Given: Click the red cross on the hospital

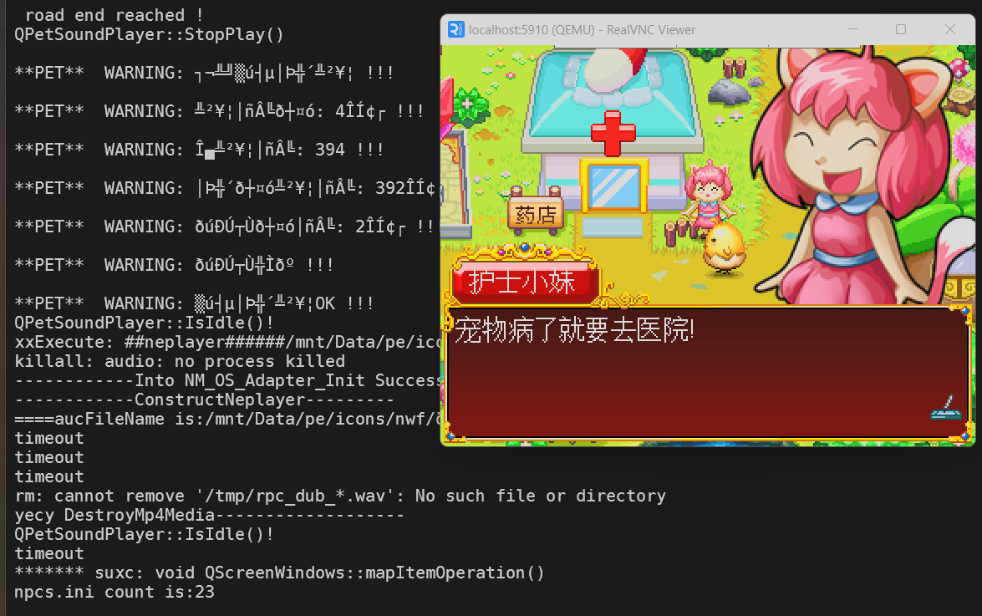Looking at the screenshot, I should tap(613, 134).
